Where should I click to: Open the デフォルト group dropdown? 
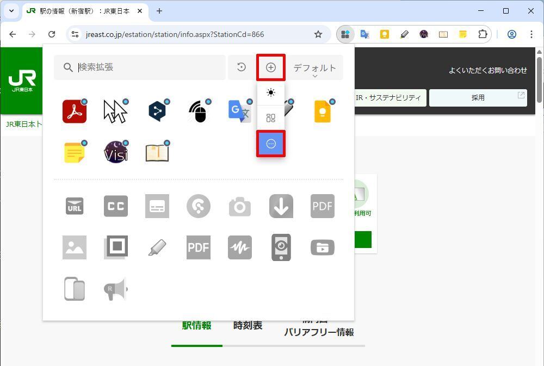pyautogui.click(x=314, y=68)
